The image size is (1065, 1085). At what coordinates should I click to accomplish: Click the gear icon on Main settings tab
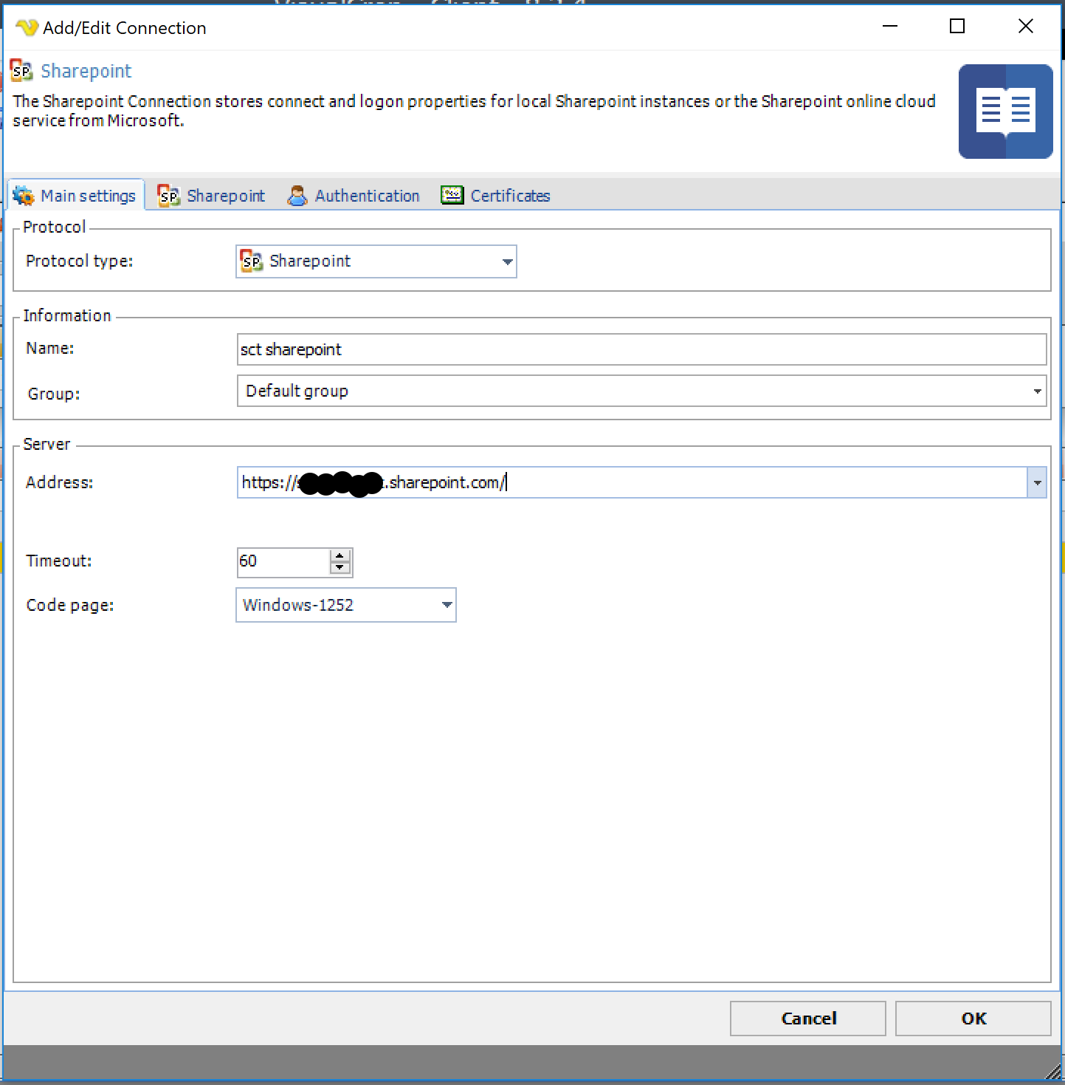[24, 196]
